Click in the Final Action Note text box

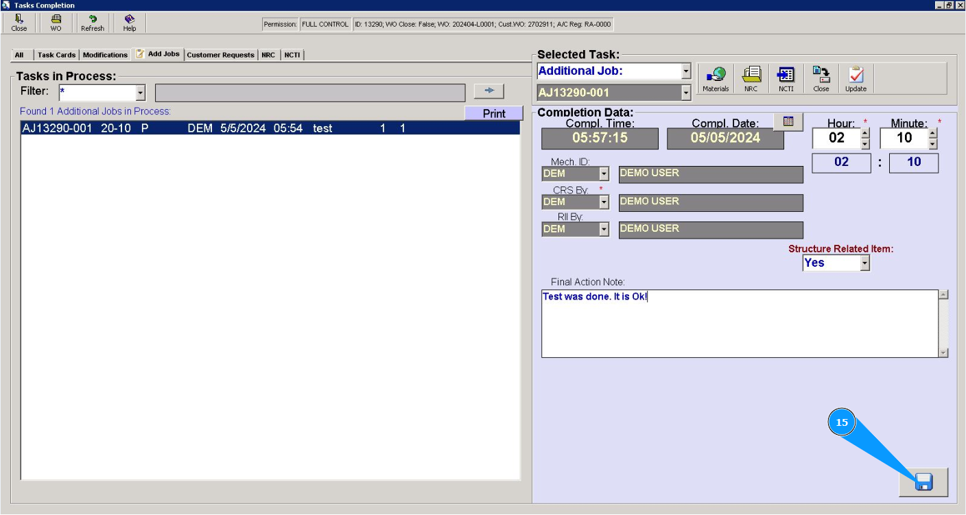(740, 324)
